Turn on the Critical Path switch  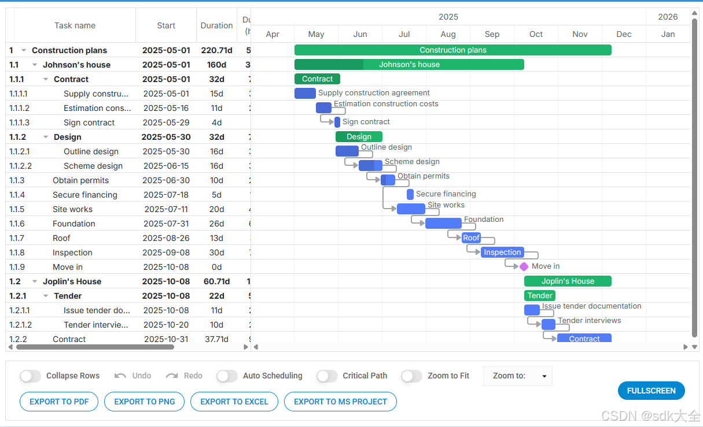[327, 376]
